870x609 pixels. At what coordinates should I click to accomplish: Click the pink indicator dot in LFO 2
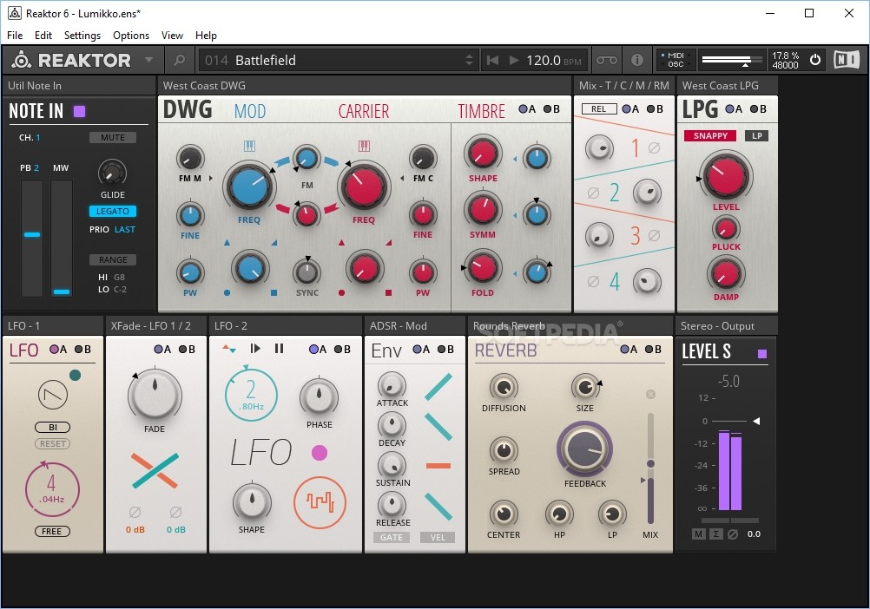point(319,453)
